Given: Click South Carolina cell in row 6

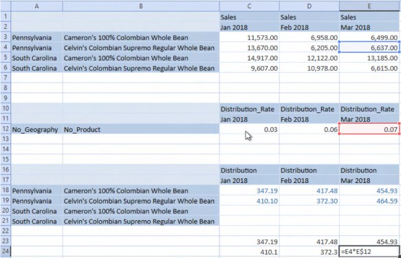Looking at the screenshot, I should coord(36,68).
